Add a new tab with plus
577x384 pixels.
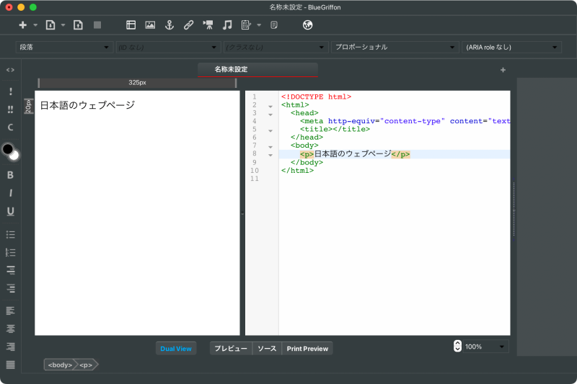[503, 70]
